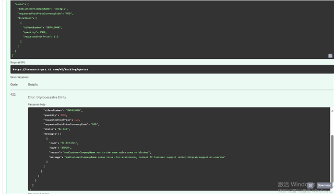Viewport: 334px width, 194px height.
Task: Click the Details column header
Action: click(x=33, y=84)
